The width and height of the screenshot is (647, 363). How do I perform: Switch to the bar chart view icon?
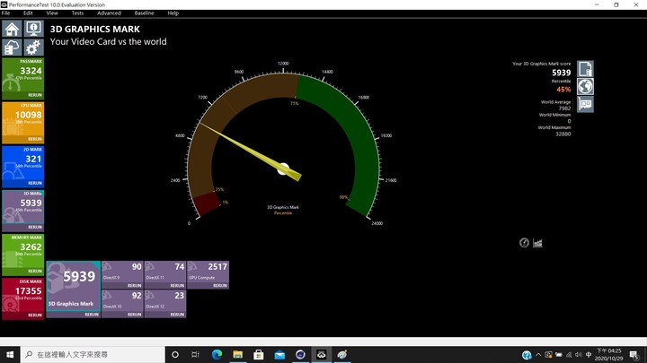tap(537, 243)
